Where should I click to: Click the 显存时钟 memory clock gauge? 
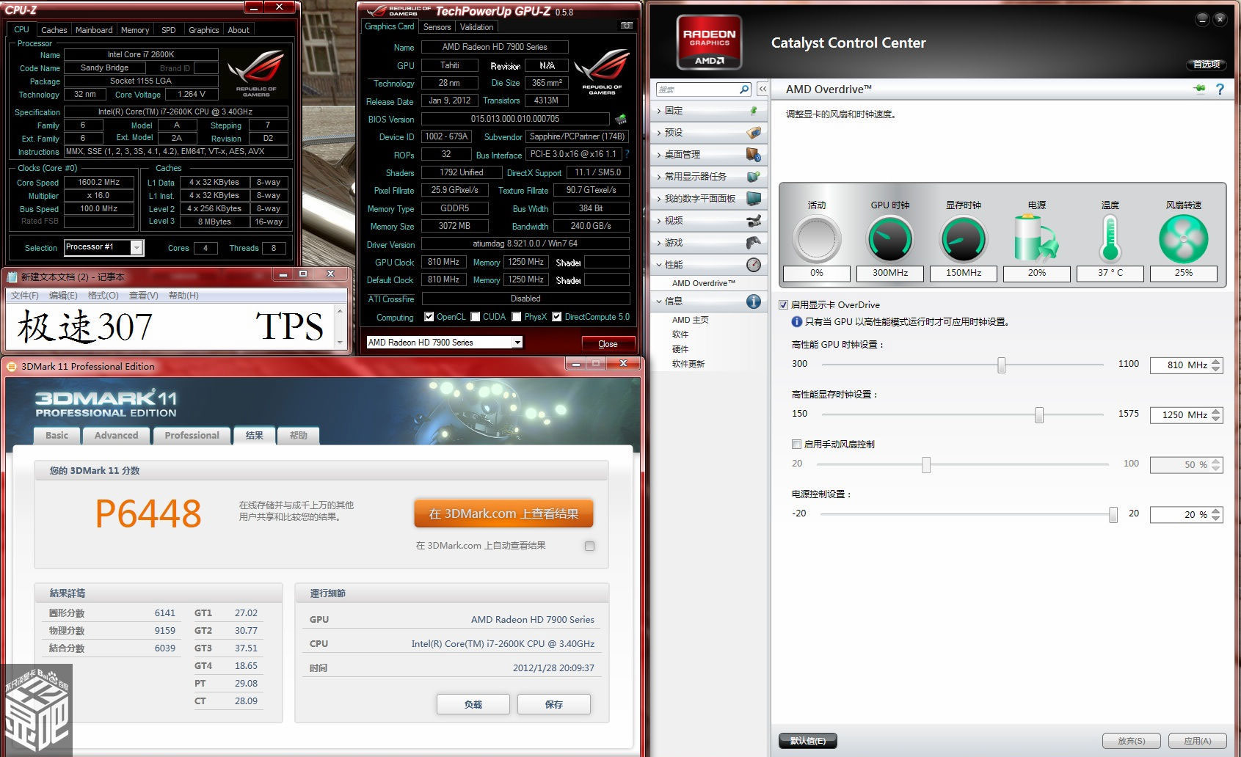point(963,239)
